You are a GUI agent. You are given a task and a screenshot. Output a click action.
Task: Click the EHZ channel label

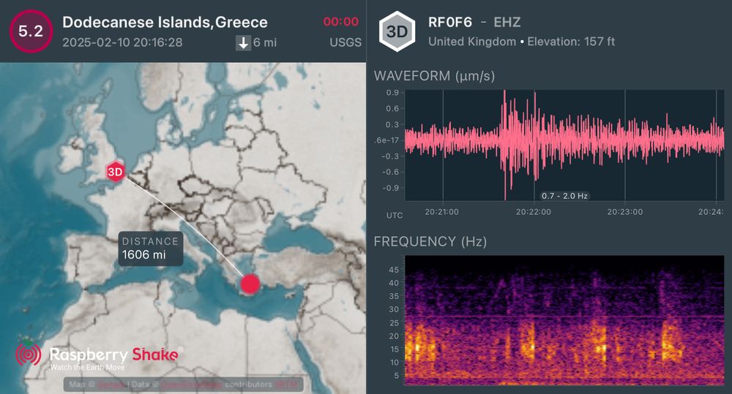pyautogui.click(x=507, y=22)
